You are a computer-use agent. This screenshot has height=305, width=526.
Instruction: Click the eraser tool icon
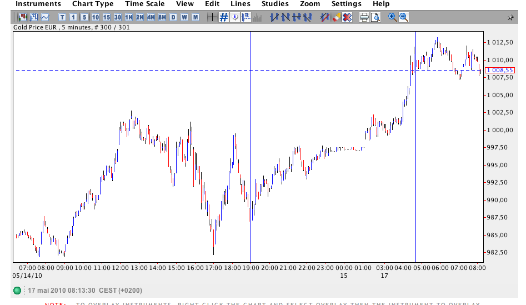[336, 17]
